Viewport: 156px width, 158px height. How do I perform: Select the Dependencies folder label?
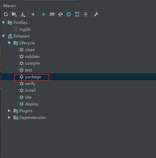click(32, 118)
